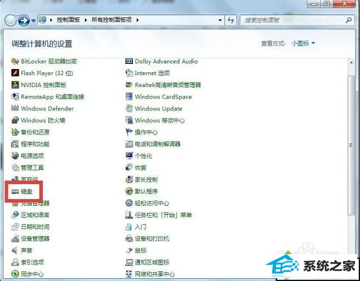Viewport: 360px width, 281px height.
Task: Click the Windows CardSpace icon
Action: pos(129,96)
